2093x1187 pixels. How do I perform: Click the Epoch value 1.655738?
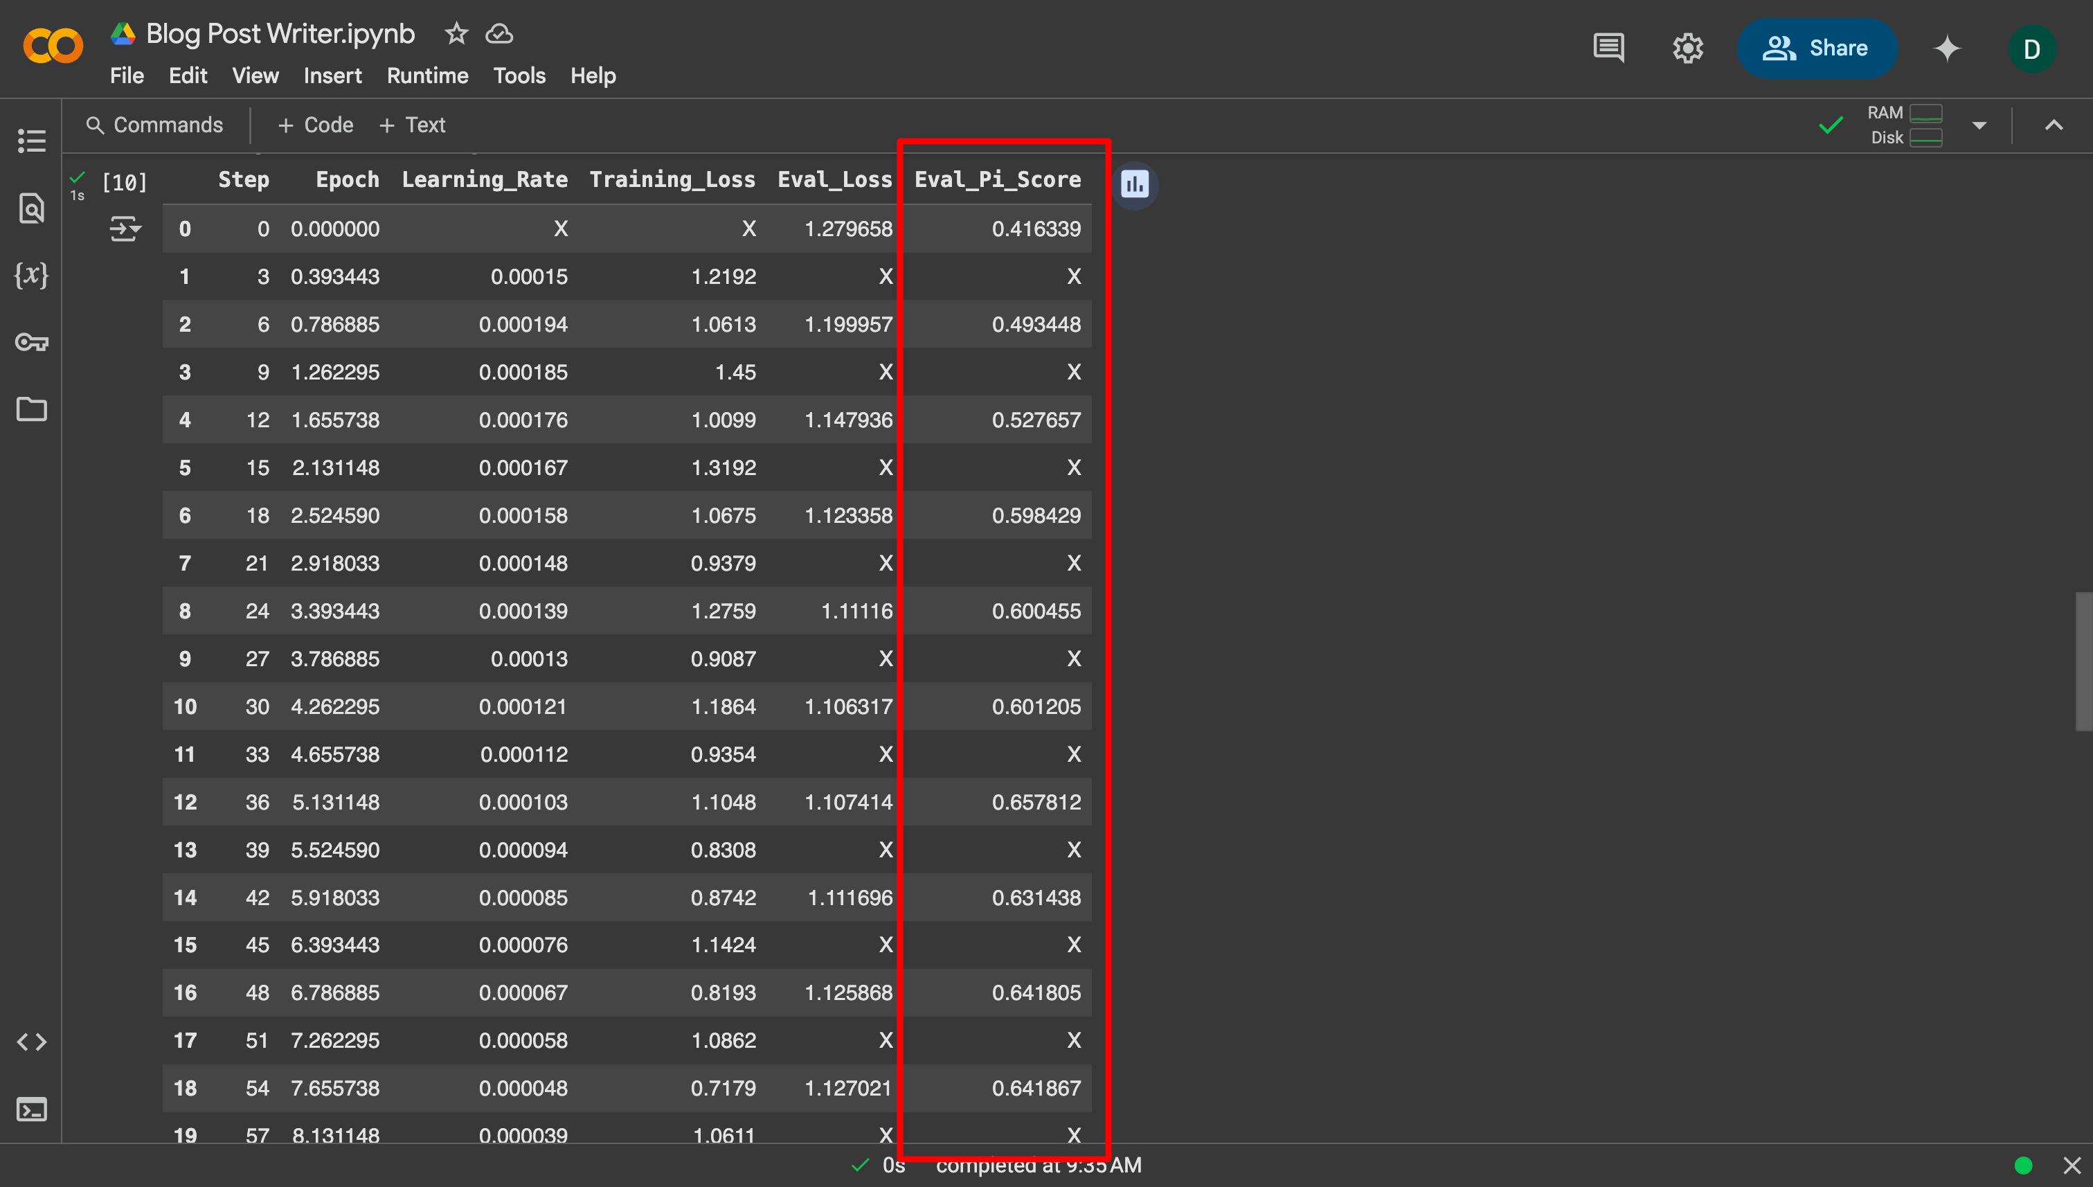[x=335, y=420]
